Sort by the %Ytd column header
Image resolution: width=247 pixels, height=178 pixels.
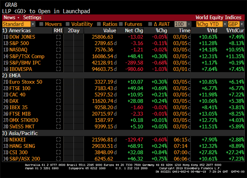[x=212, y=31]
